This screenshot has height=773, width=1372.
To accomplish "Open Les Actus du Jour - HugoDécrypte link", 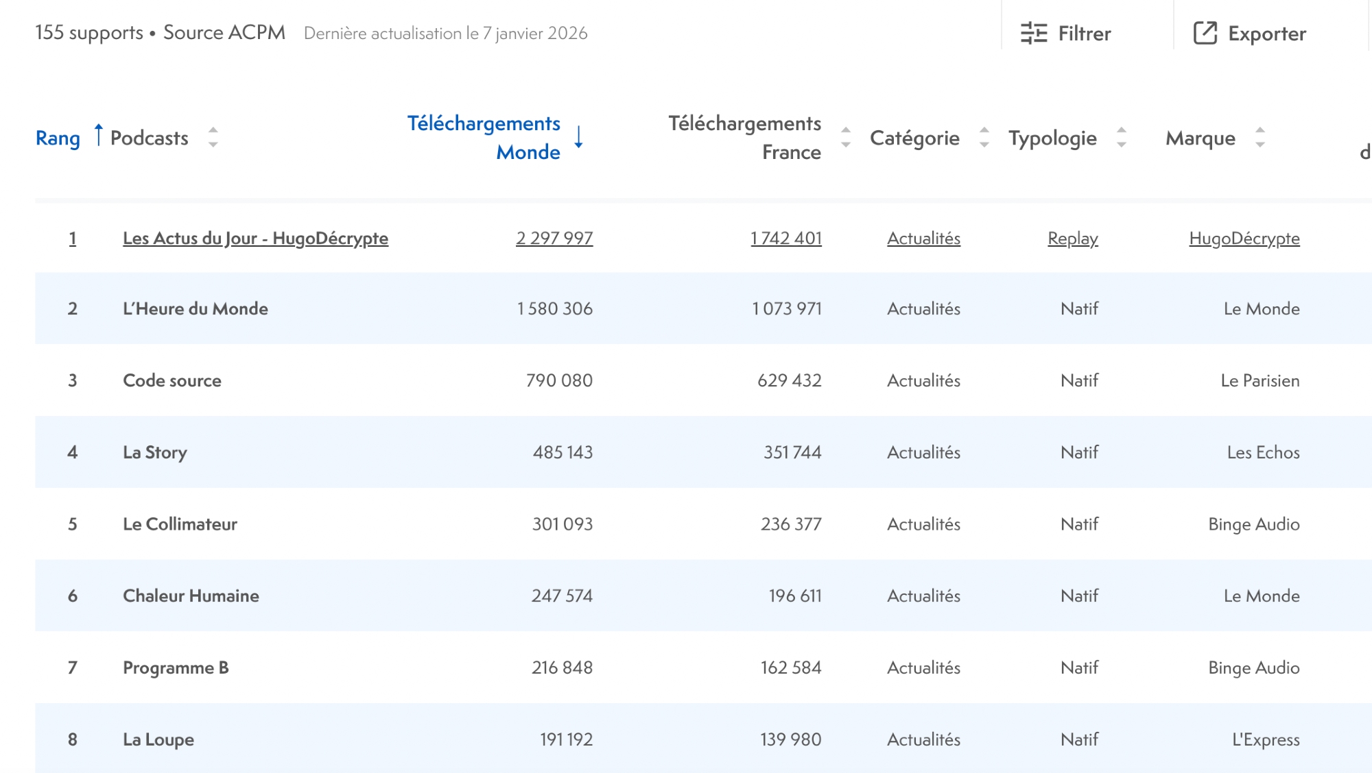I will point(255,238).
